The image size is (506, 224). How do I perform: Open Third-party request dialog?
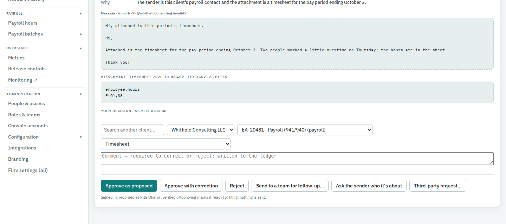click(x=438, y=186)
